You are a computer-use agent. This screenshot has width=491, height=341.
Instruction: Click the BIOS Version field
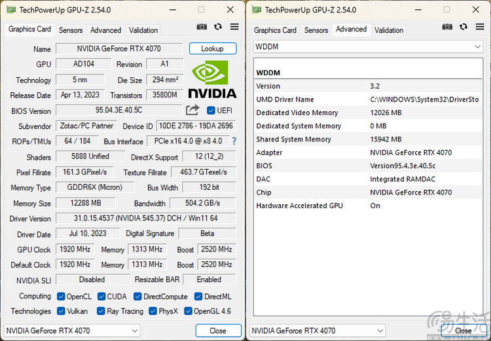[x=119, y=110]
